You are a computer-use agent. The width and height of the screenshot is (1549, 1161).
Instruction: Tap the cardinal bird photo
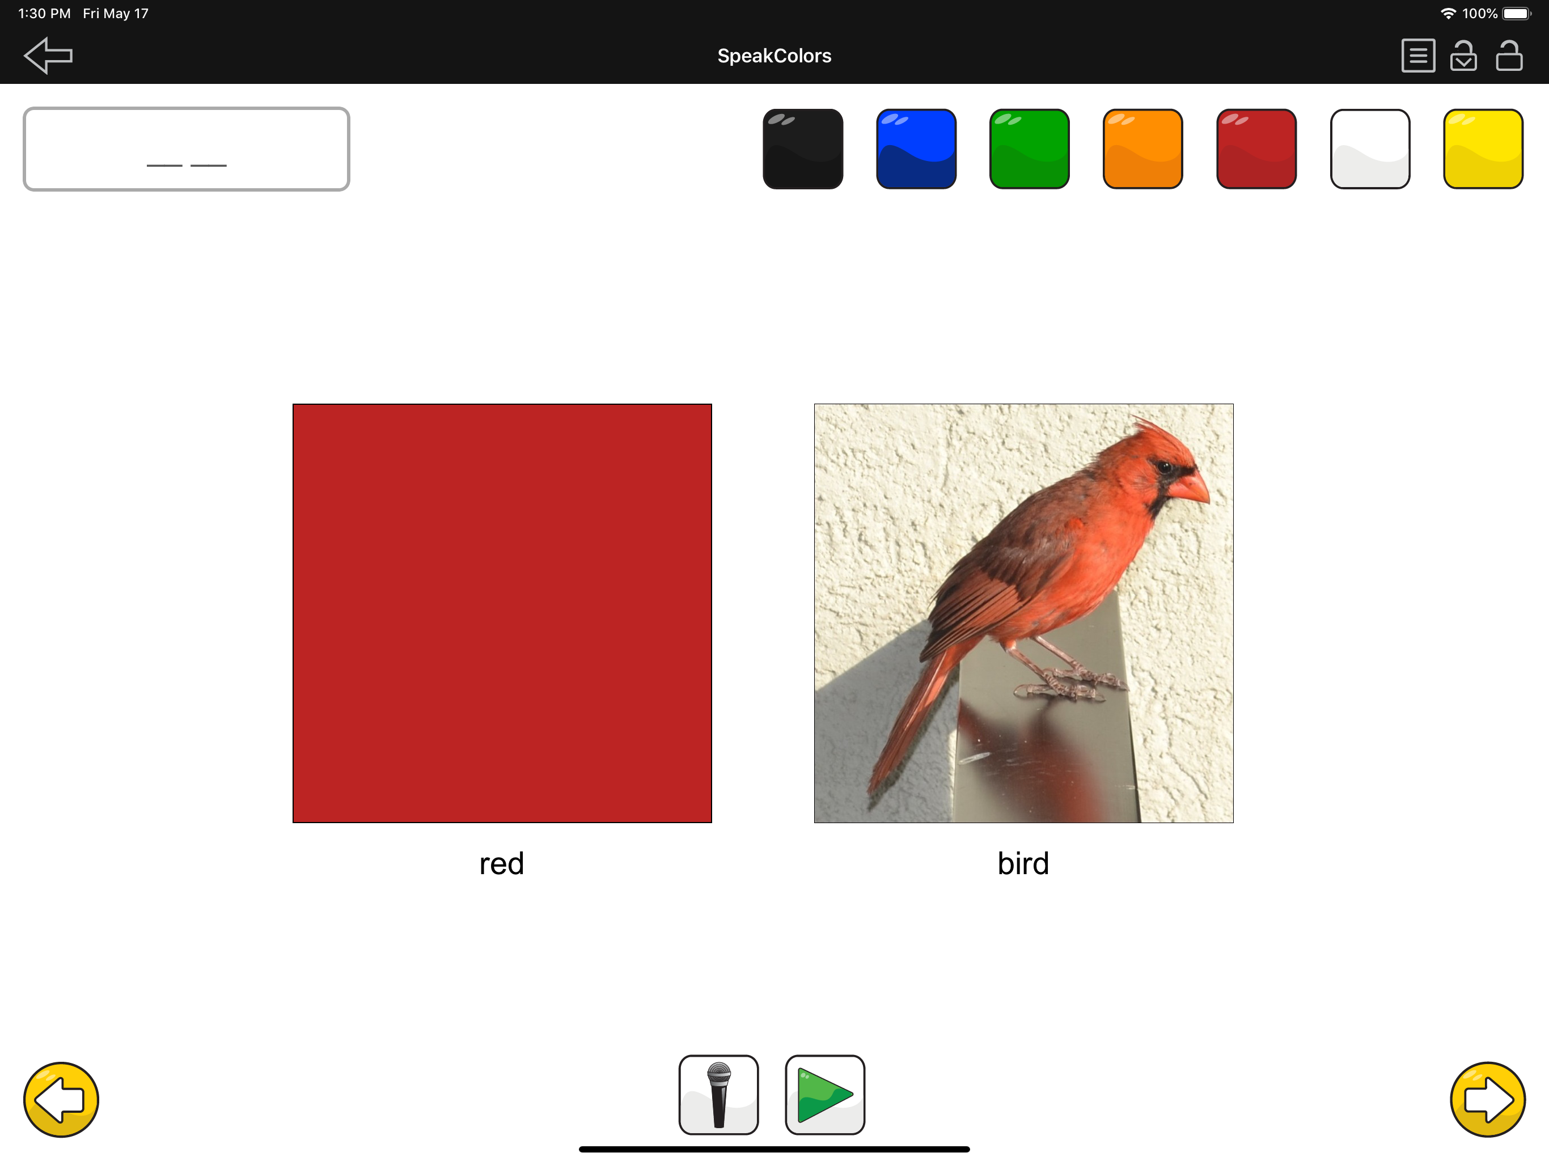tap(1023, 613)
